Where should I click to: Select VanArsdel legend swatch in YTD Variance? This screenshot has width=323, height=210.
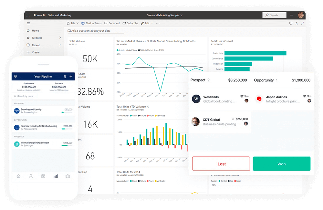[156, 116]
